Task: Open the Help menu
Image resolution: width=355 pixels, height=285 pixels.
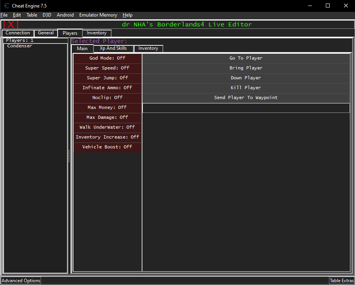Action: [127, 15]
